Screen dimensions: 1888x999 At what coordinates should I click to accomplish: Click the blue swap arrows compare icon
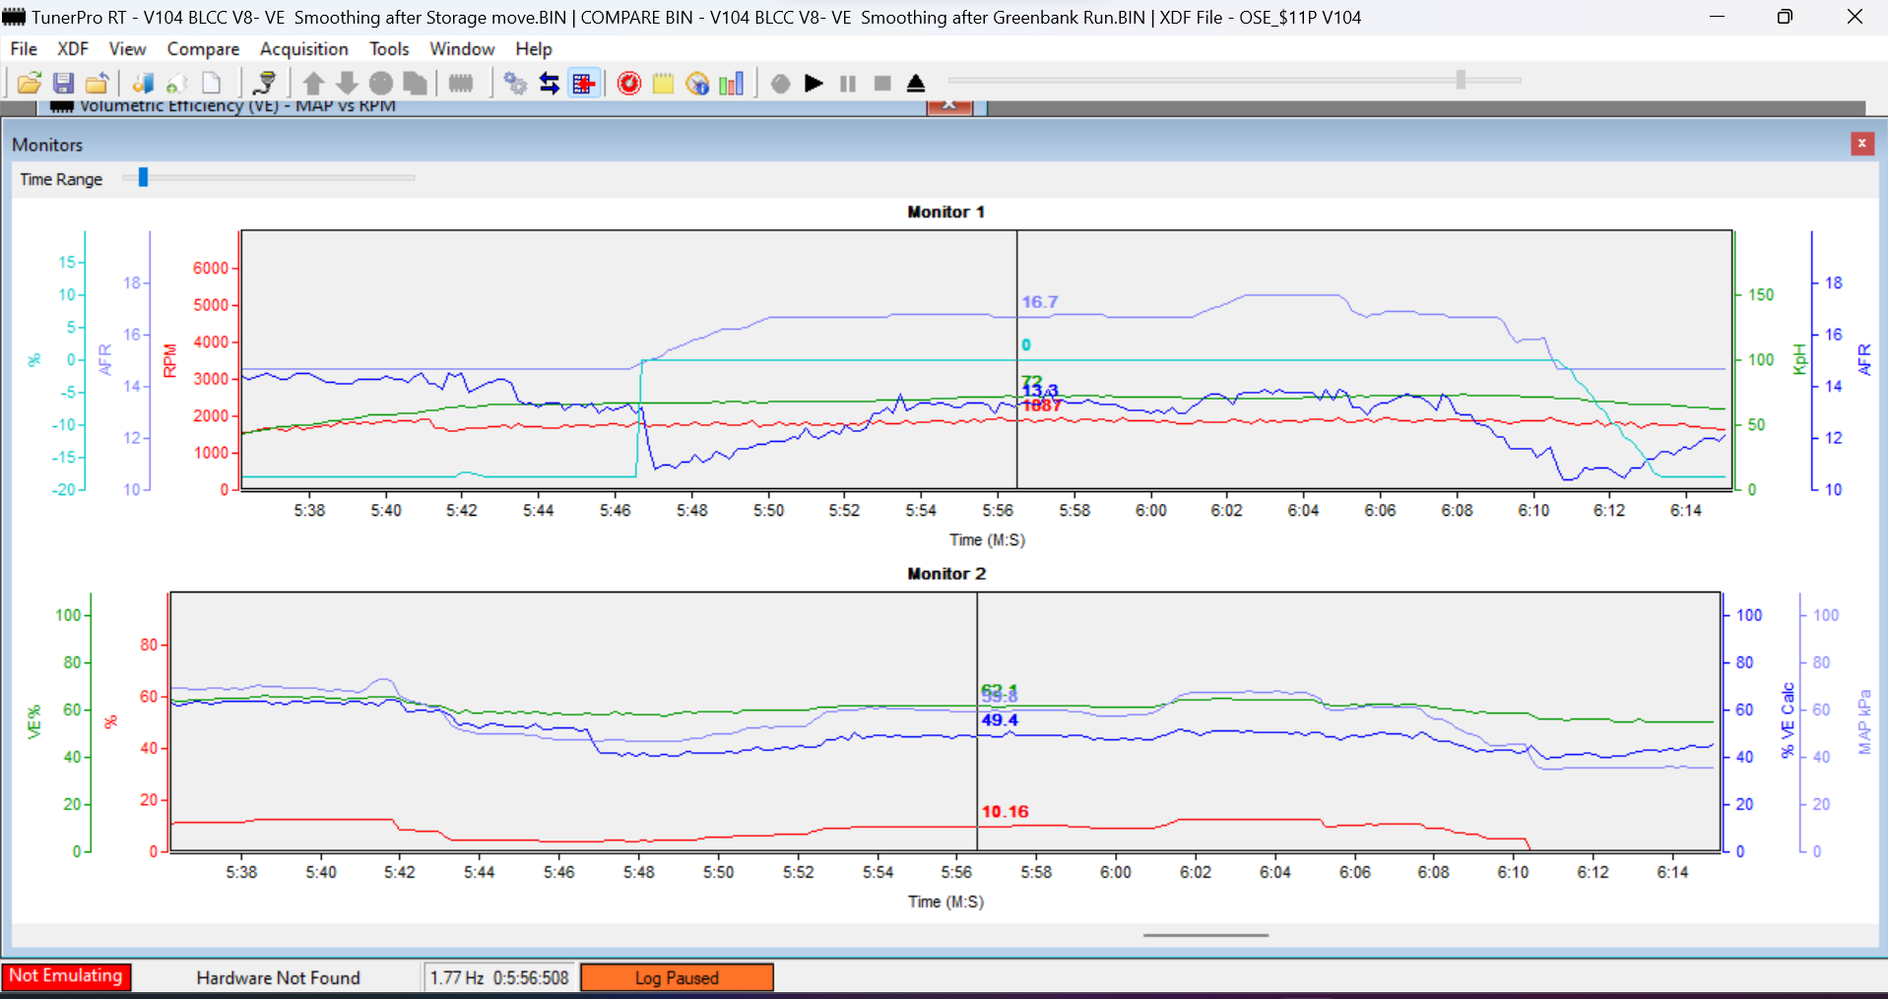[x=550, y=84]
